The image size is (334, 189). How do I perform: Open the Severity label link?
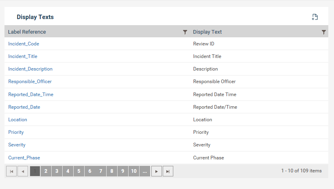pos(17,145)
